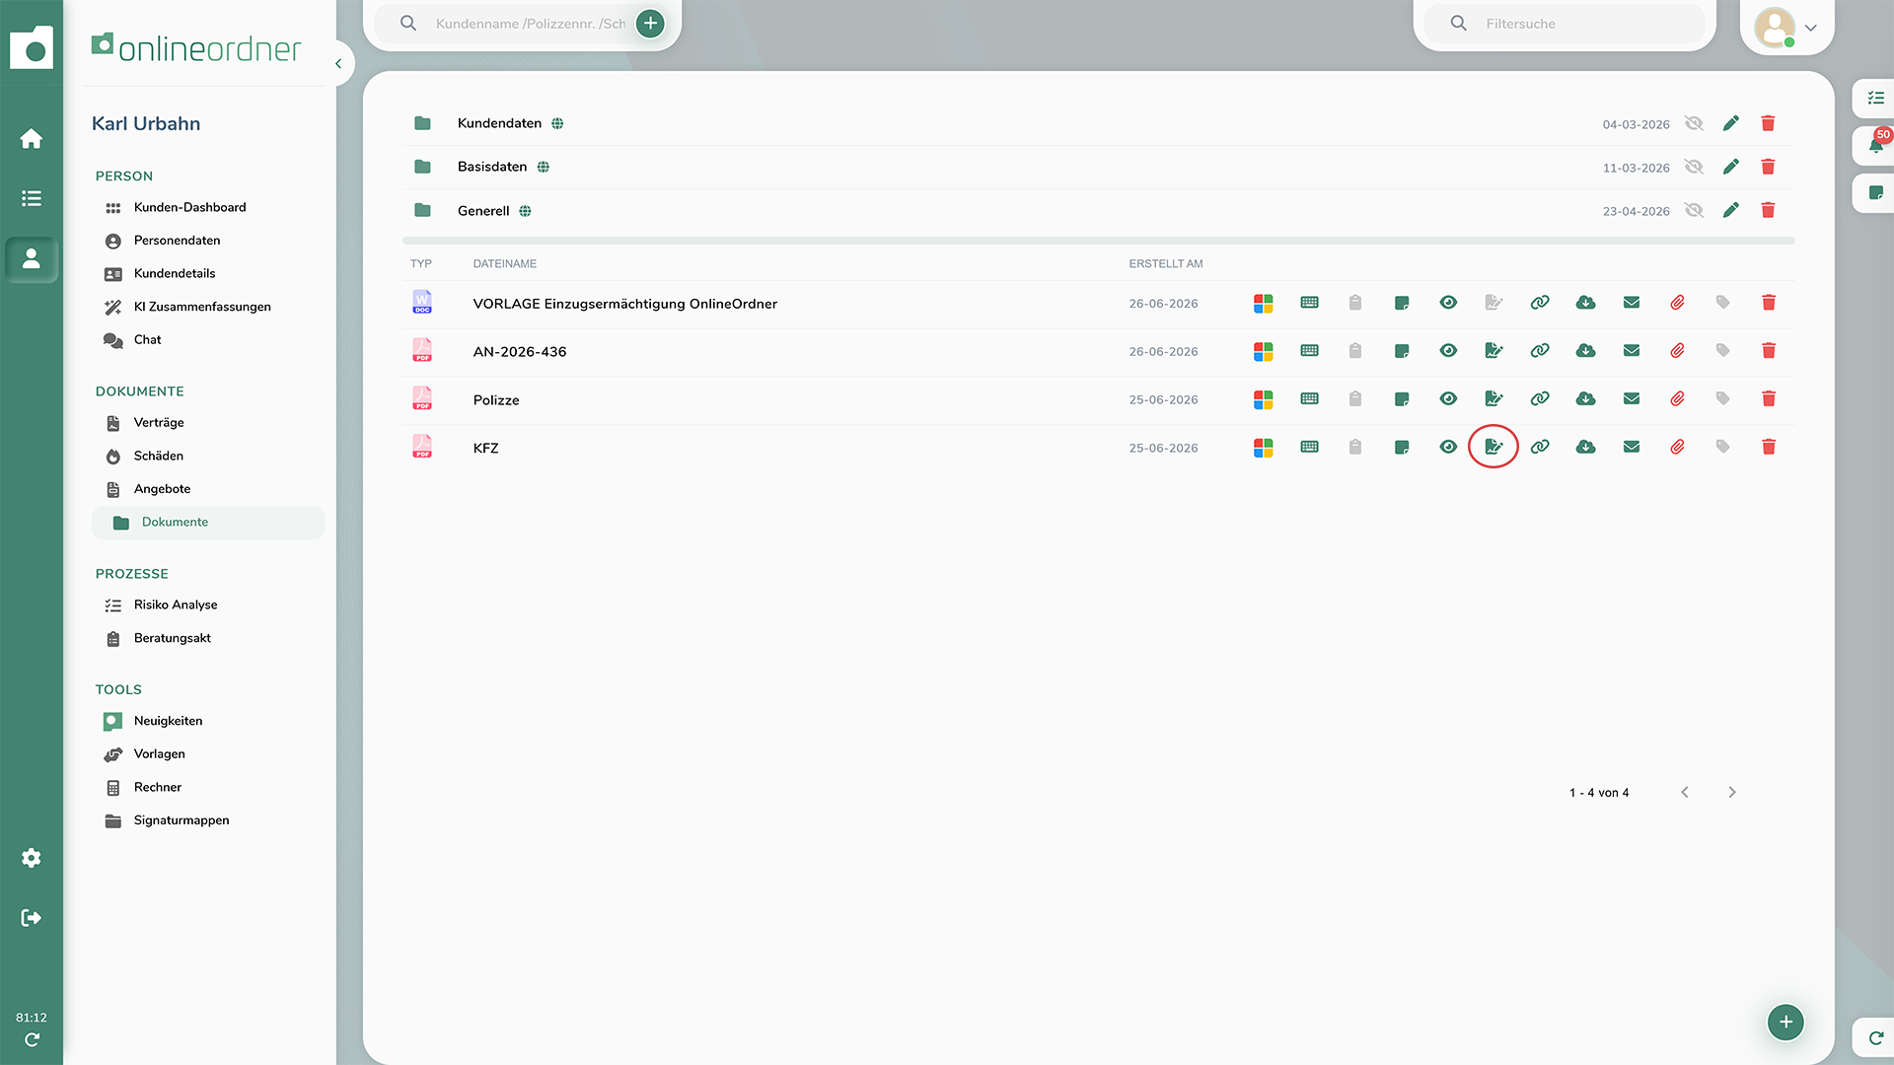
Task: Edit the Generell folder
Action: click(1731, 210)
